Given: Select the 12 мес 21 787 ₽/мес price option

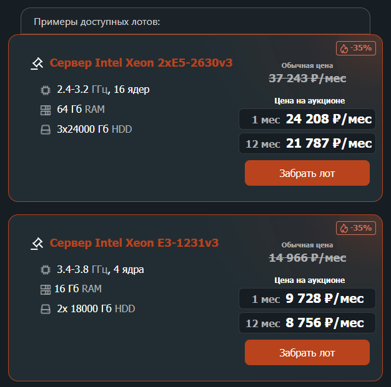Looking at the screenshot, I should (x=307, y=143).
